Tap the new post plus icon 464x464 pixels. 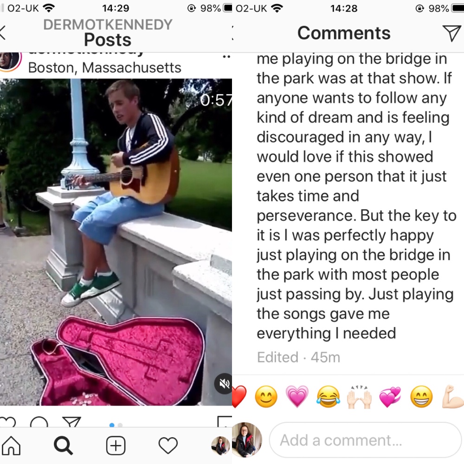pyautogui.click(x=116, y=445)
